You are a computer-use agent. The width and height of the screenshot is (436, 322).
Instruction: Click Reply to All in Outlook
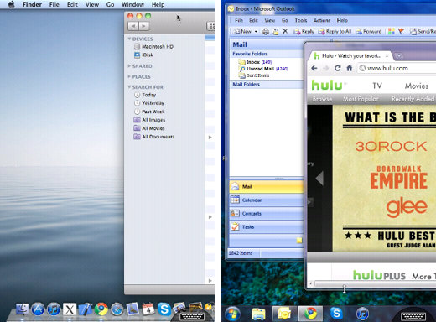pos(335,32)
